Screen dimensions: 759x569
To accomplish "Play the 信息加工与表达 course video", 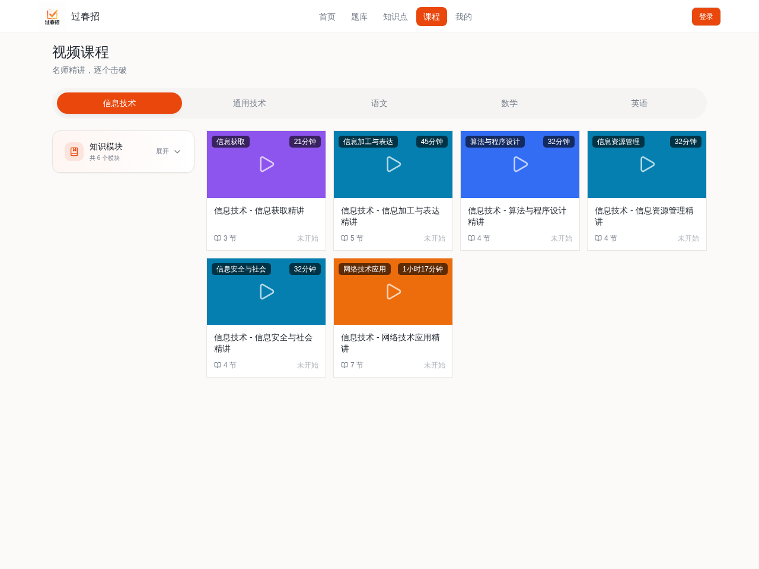I will click(393, 164).
